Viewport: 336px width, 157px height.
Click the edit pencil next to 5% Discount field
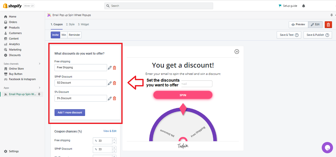click(110, 98)
